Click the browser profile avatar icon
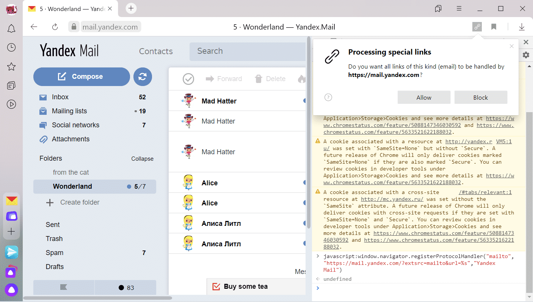This screenshot has width=533, height=302. pyautogui.click(x=11, y=9)
